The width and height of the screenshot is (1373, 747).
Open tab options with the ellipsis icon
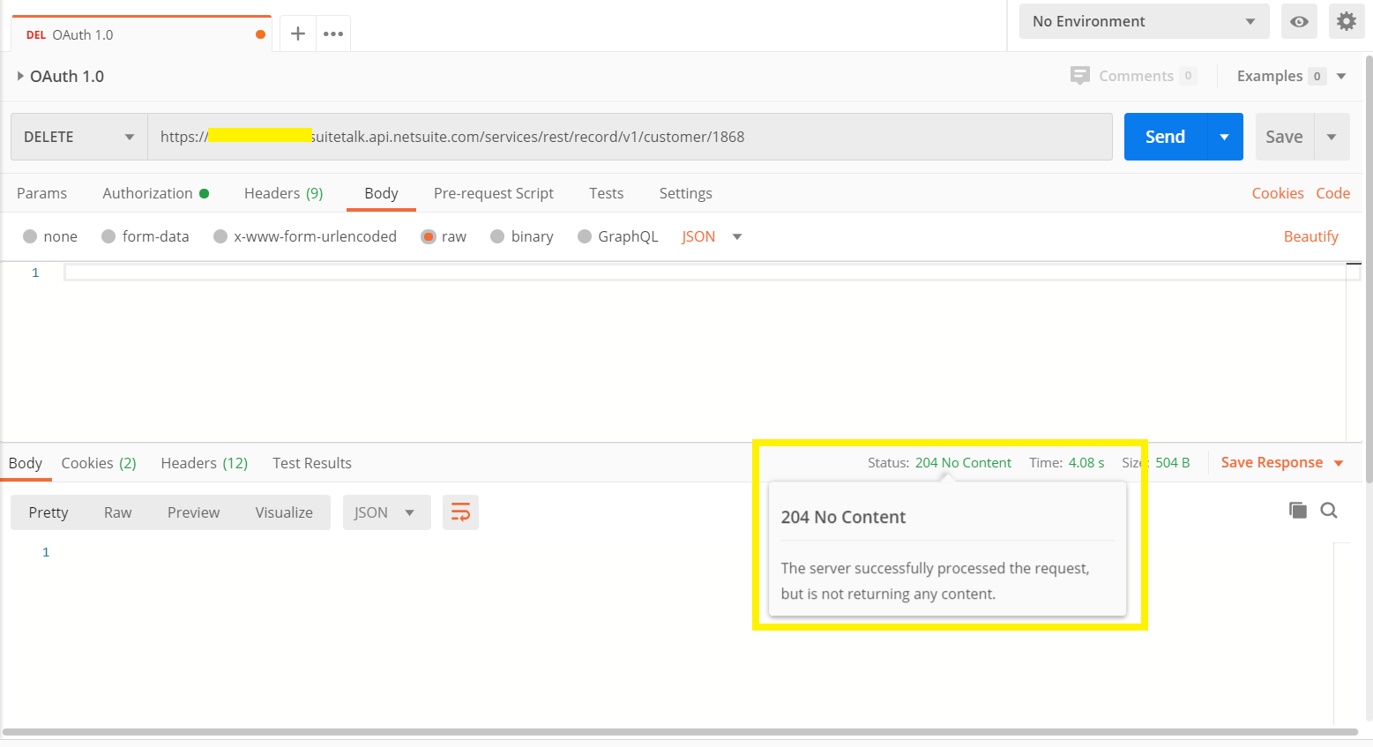click(332, 34)
